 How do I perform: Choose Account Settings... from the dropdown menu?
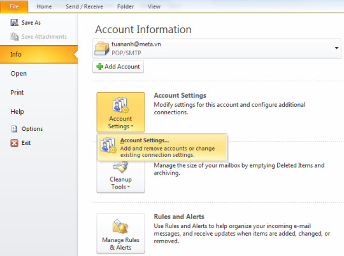pos(162,147)
